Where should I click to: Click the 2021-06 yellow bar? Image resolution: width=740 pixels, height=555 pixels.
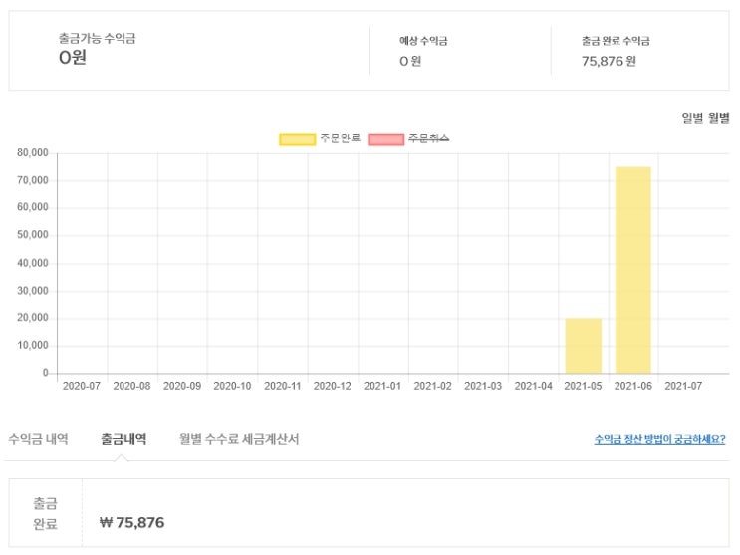(x=633, y=270)
